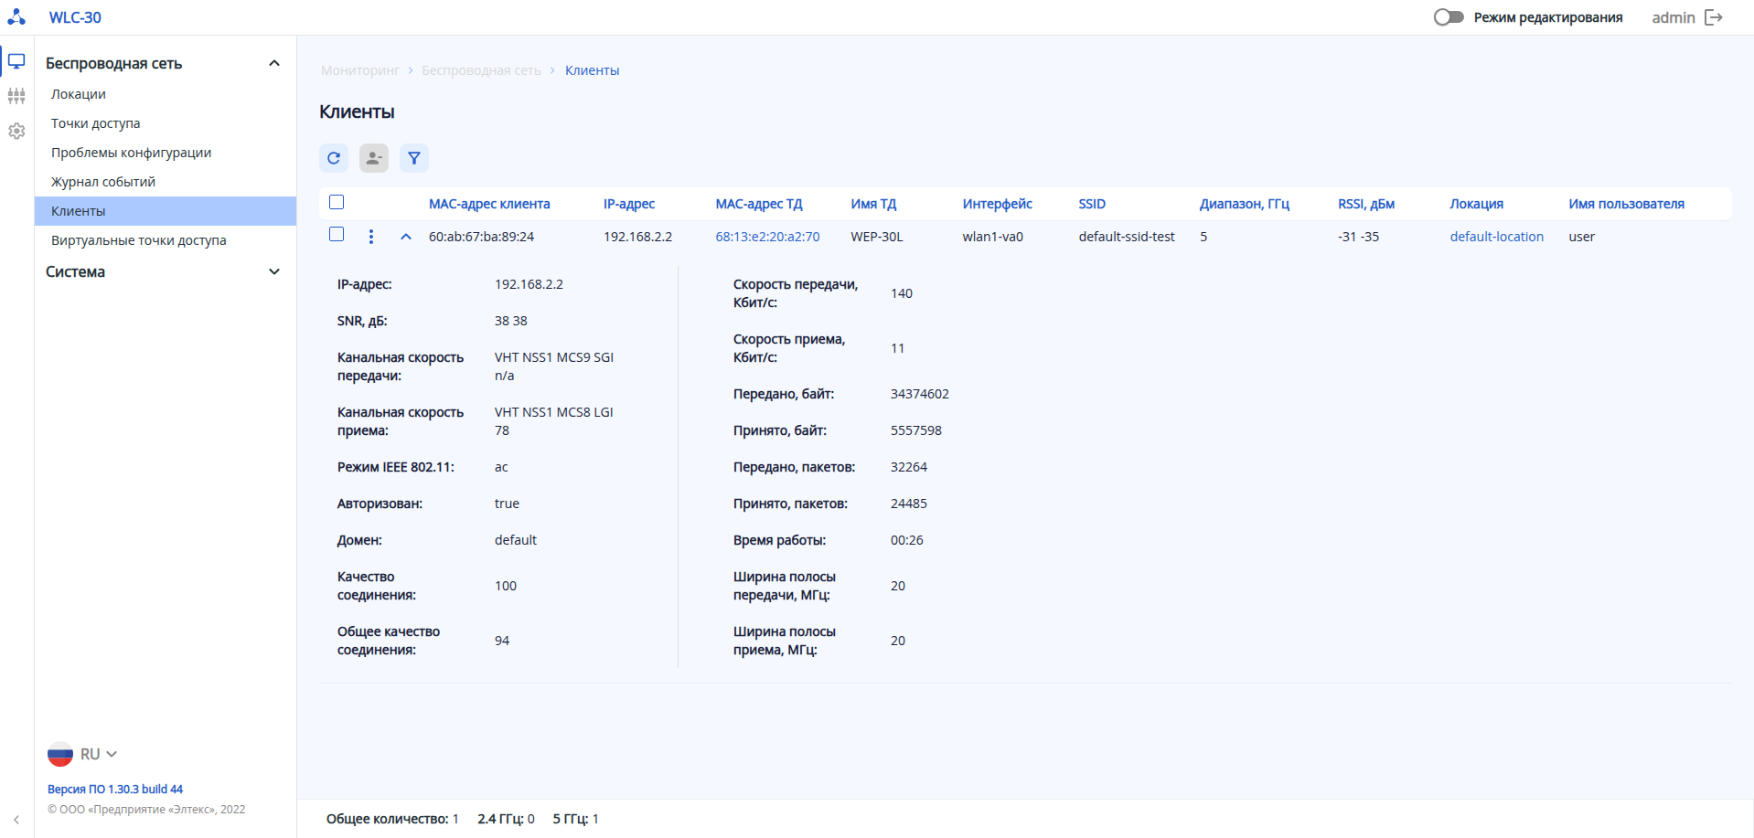This screenshot has height=838, width=1754.
Task: Select the Клиенты sidebar menu item
Action: (166, 211)
